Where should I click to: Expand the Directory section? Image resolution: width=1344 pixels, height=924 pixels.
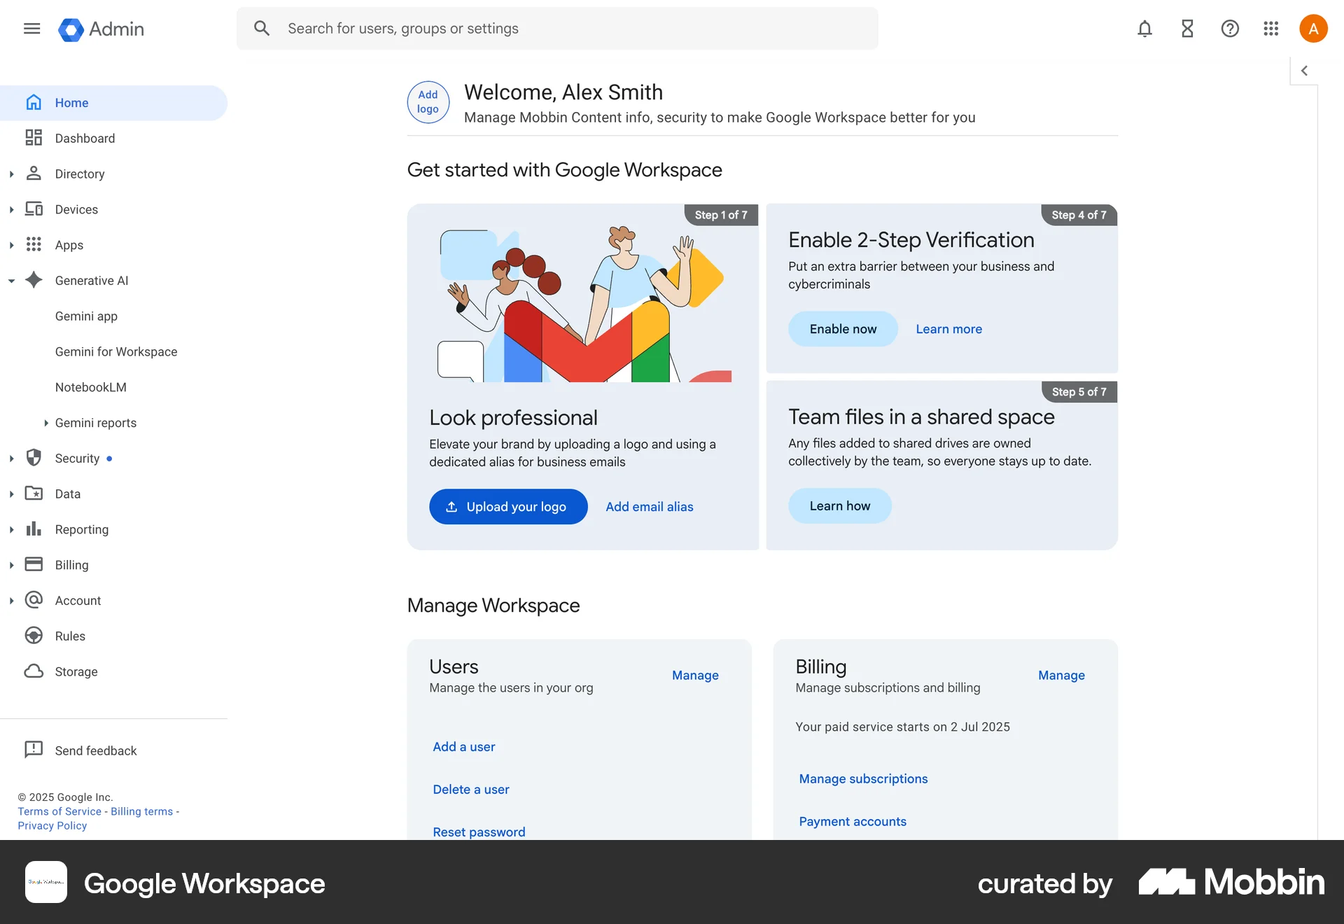pyautogui.click(x=11, y=174)
